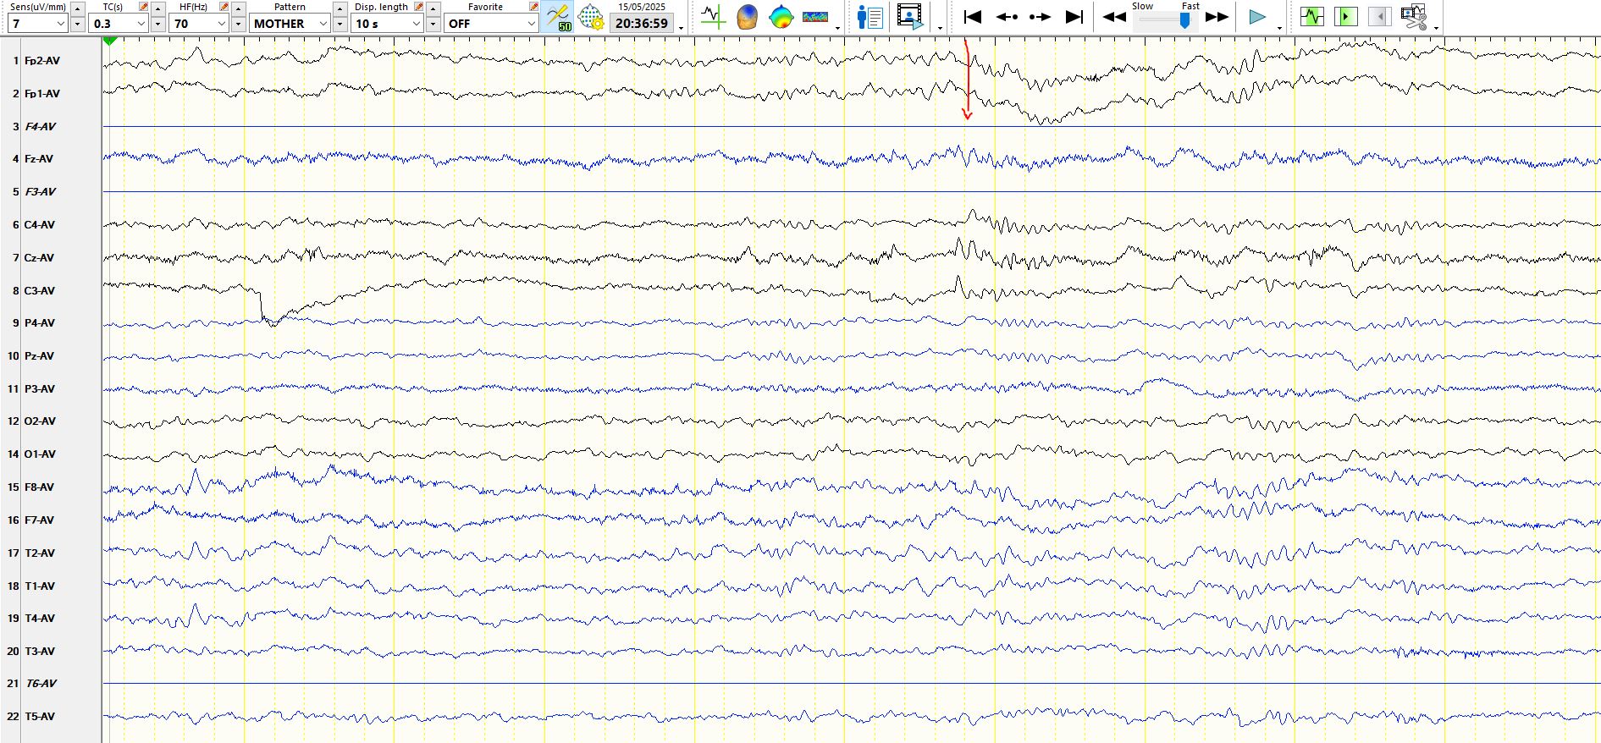Select the F4-AV channel label
Image resolution: width=1601 pixels, height=743 pixels.
coord(41,126)
